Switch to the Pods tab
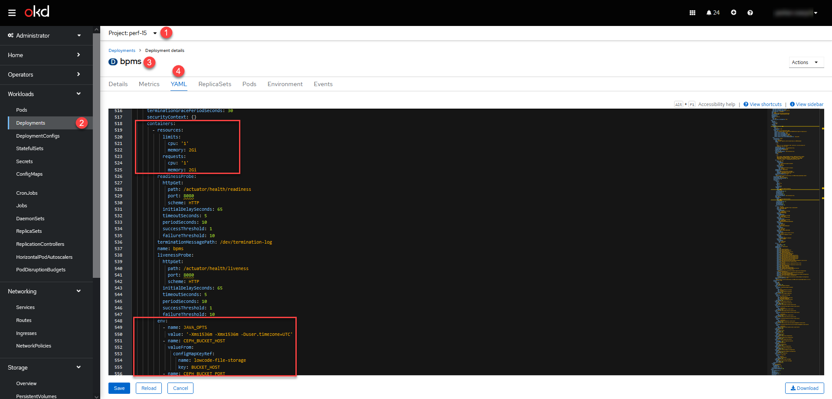 pyautogui.click(x=249, y=84)
